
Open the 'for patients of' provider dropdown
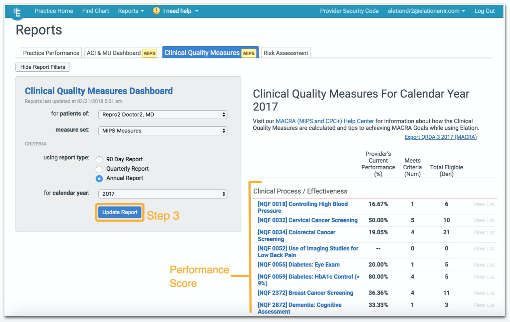tap(162, 114)
